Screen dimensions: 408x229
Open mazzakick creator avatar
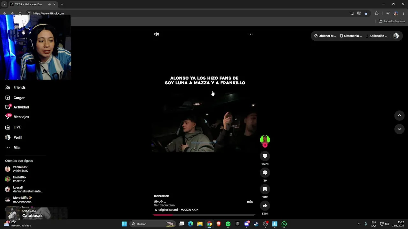click(265, 139)
